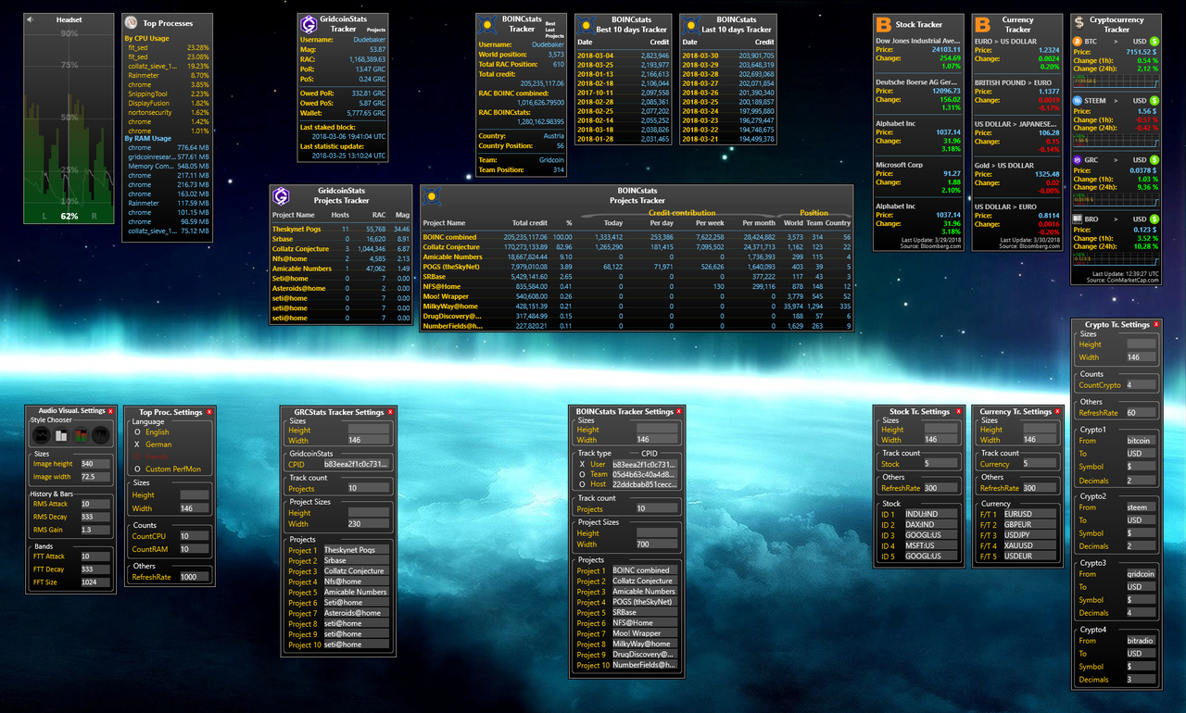This screenshot has width=1186, height=713.
Task: Click the Gridcoin logo in GridcoinStats Tracker
Action: click(309, 24)
